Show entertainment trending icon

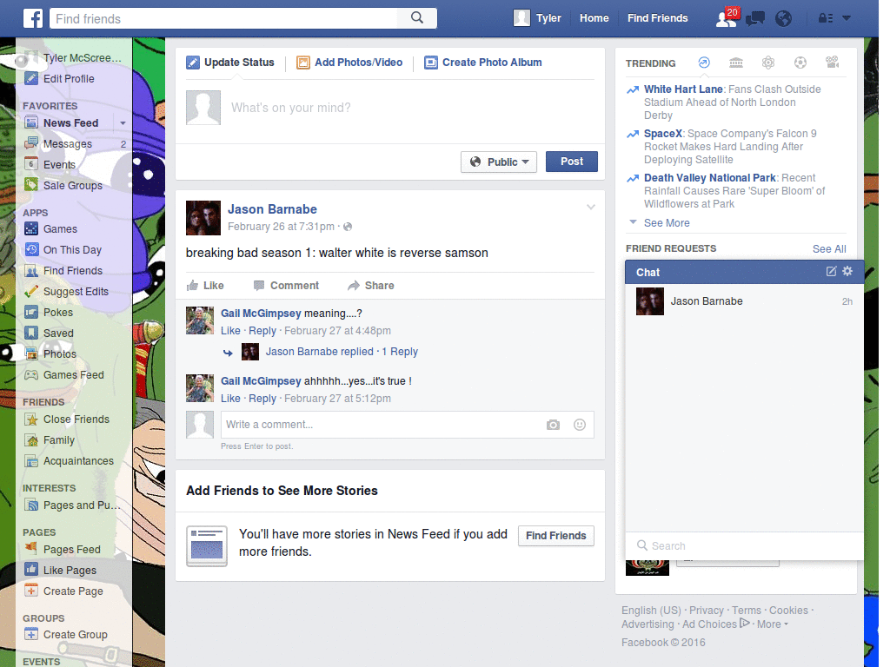tap(833, 63)
